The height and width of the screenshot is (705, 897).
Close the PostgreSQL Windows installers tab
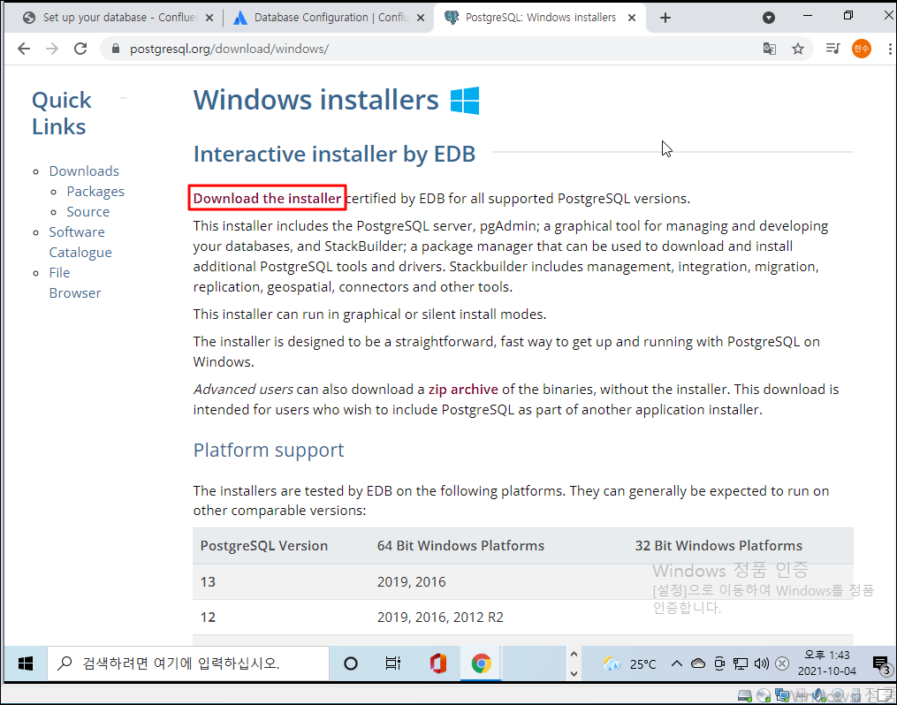tap(632, 18)
